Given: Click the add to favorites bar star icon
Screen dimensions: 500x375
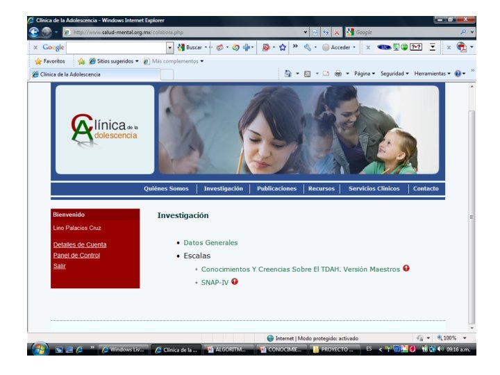Looking at the screenshot, I should [81, 61].
